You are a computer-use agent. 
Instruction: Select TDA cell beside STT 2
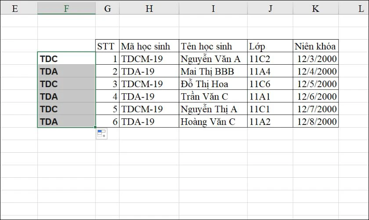click(66, 71)
